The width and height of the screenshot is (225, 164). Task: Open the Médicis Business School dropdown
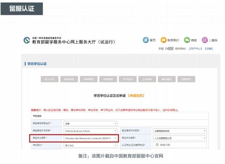click(x=90, y=131)
